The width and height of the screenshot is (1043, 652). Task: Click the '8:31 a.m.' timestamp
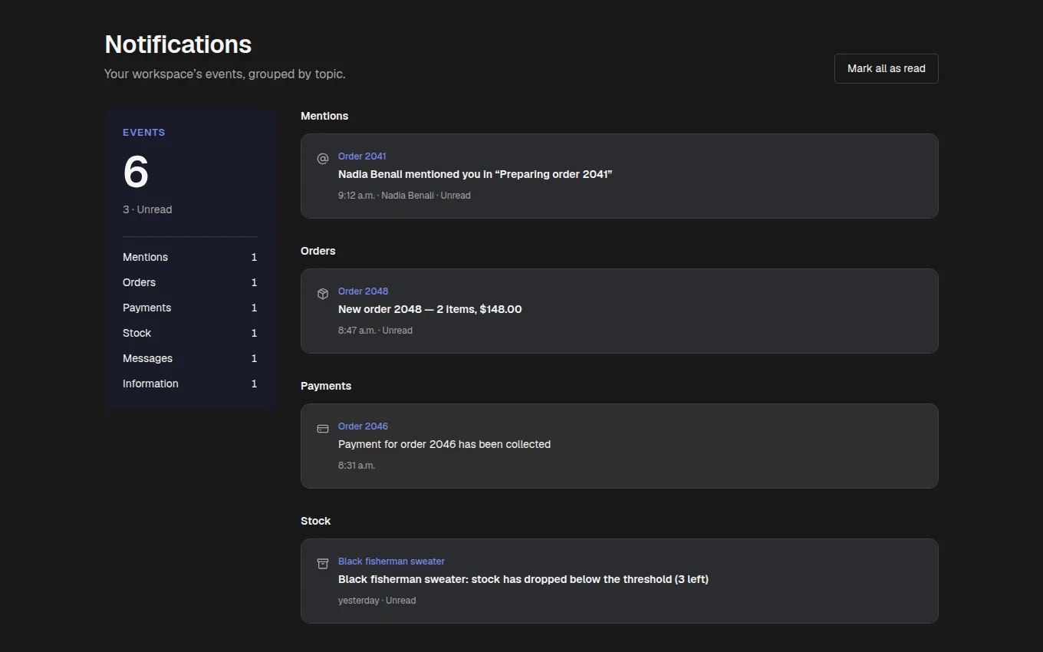coord(357,466)
